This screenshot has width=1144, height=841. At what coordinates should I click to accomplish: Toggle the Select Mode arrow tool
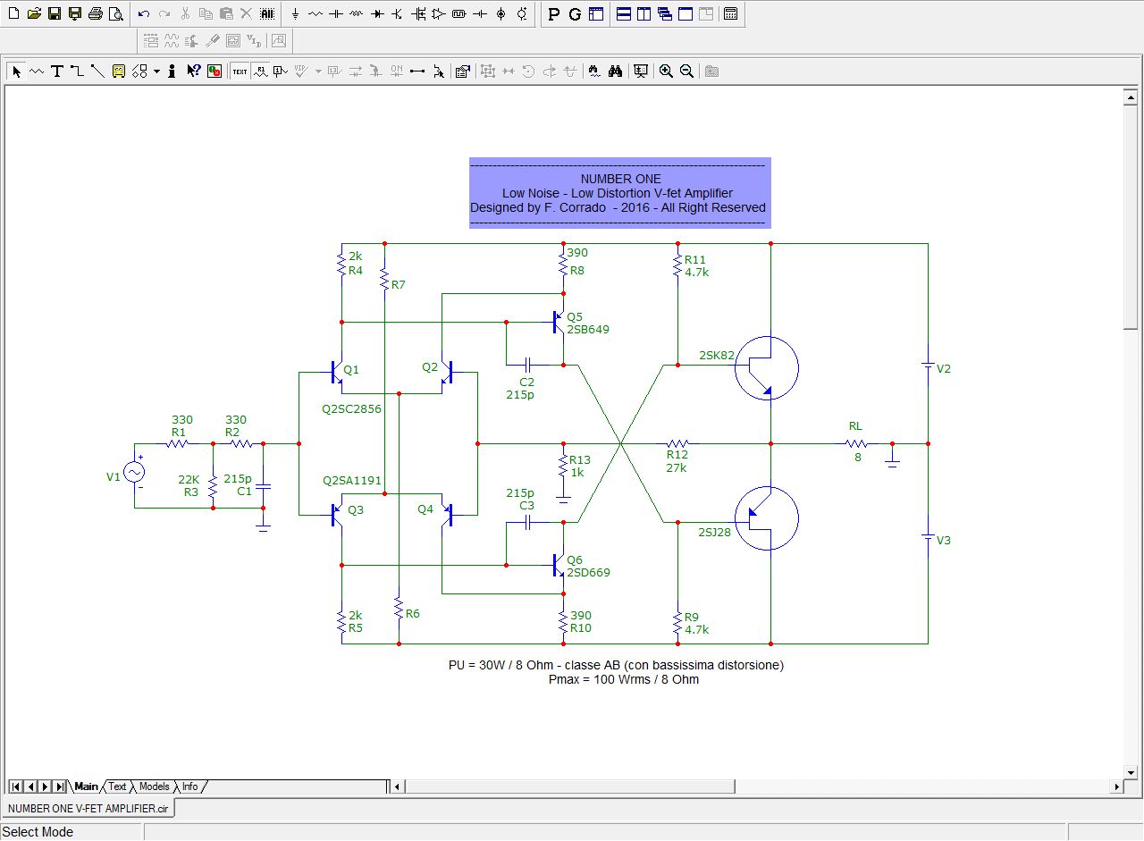point(16,71)
